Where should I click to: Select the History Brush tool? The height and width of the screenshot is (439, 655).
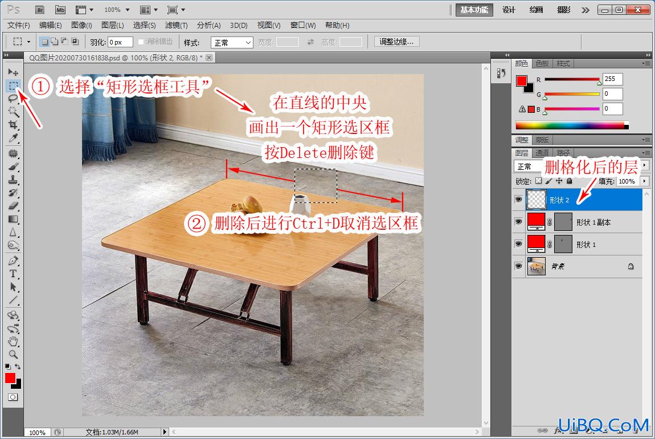tap(13, 193)
